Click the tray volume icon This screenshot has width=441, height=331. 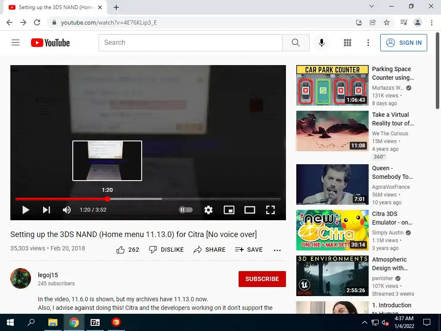click(x=385, y=322)
